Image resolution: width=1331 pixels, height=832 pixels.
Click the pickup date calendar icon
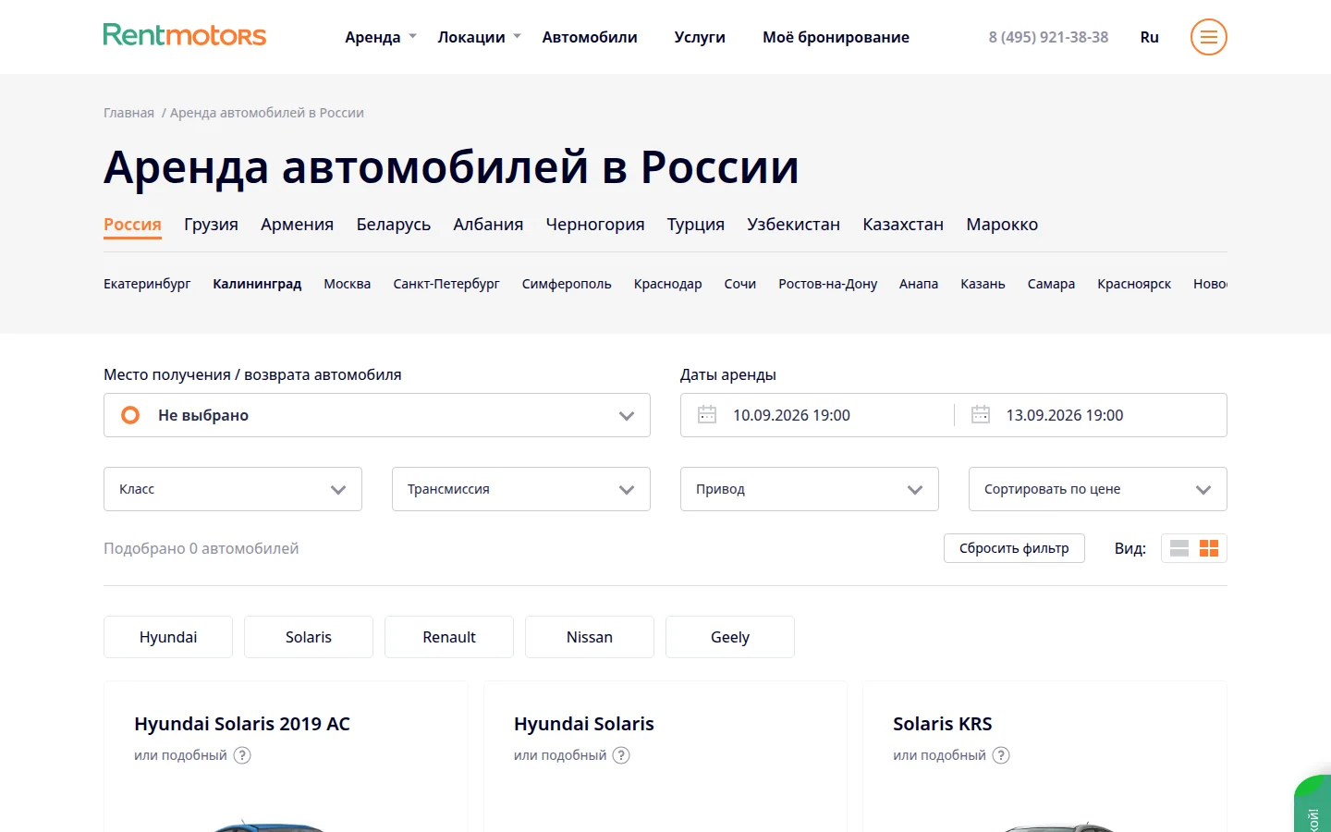707,415
